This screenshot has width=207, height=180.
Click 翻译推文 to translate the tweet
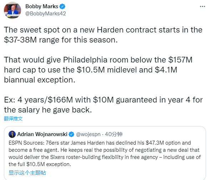point(13,119)
